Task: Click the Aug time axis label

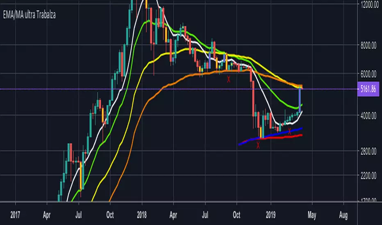Action: click(343, 215)
